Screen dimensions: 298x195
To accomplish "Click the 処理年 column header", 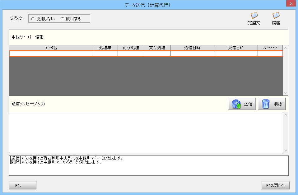I will click(105, 48).
